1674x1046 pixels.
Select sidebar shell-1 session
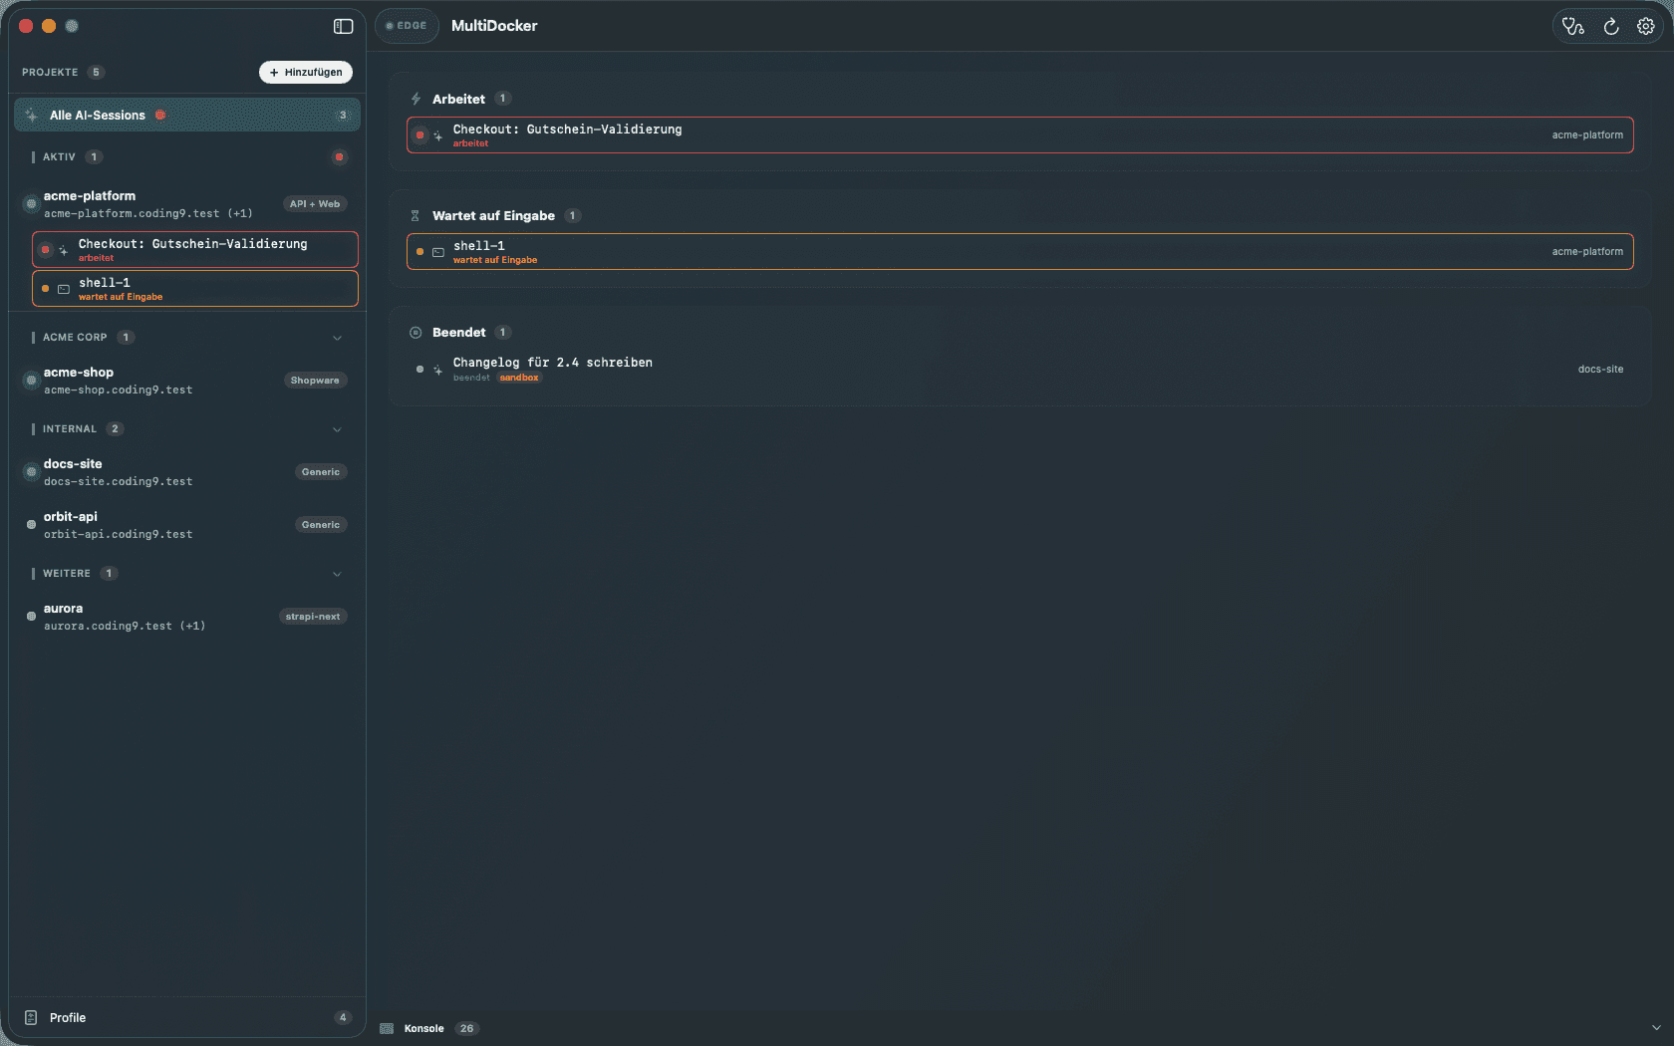pos(195,289)
